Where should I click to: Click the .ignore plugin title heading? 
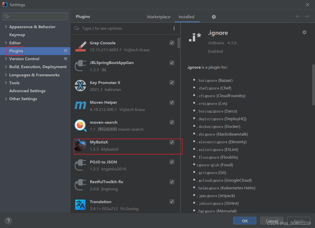click(x=218, y=33)
